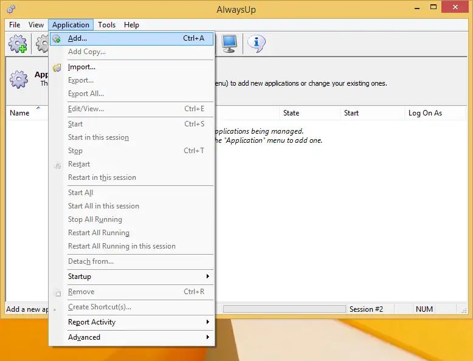Screen dimensions: 473x361
Task: Click Start in this session entry
Action: click(x=131, y=137)
